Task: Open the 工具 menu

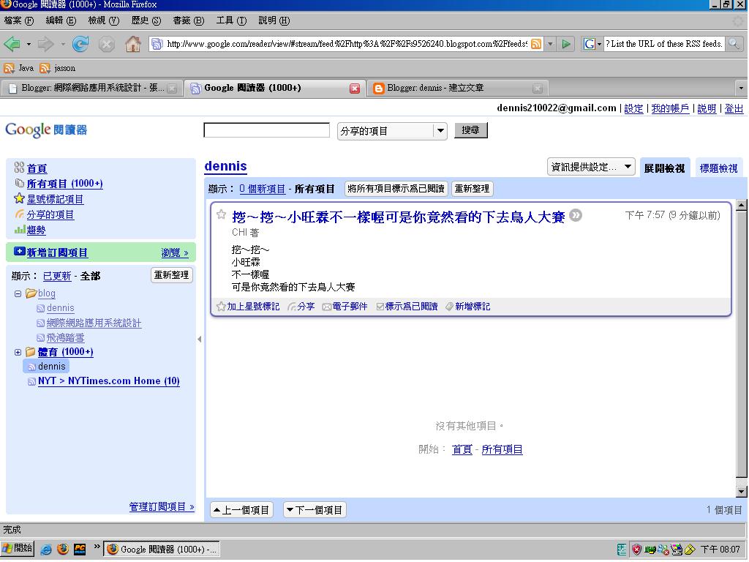Action: click(x=231, y=20)
